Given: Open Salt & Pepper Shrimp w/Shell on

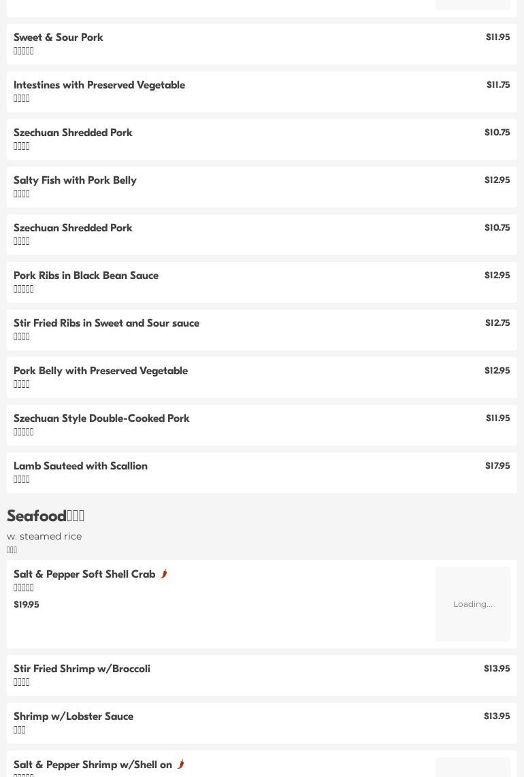Looking at the screenshot, I should pyautogui.click(x=93, y=765).
